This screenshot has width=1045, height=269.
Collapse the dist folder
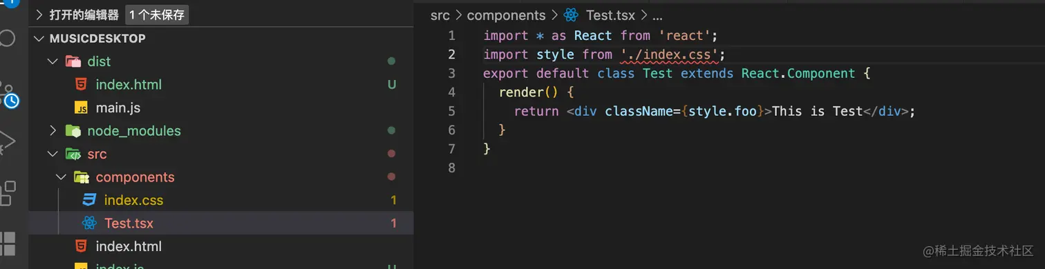53,61
